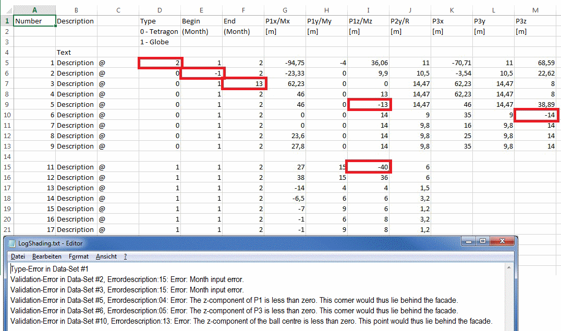Click the Editor scrollbar up arrow

[x=509, y=267]
